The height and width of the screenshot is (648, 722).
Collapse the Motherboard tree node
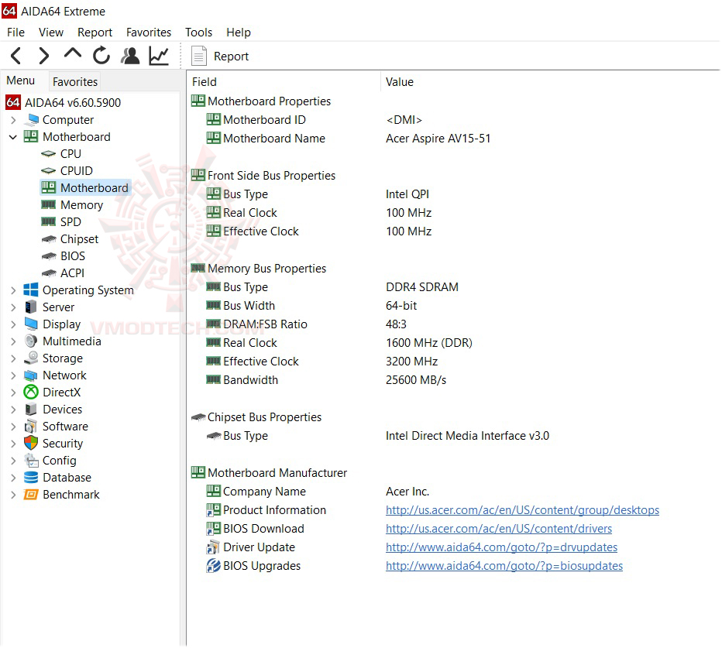(x=13, y=137)
